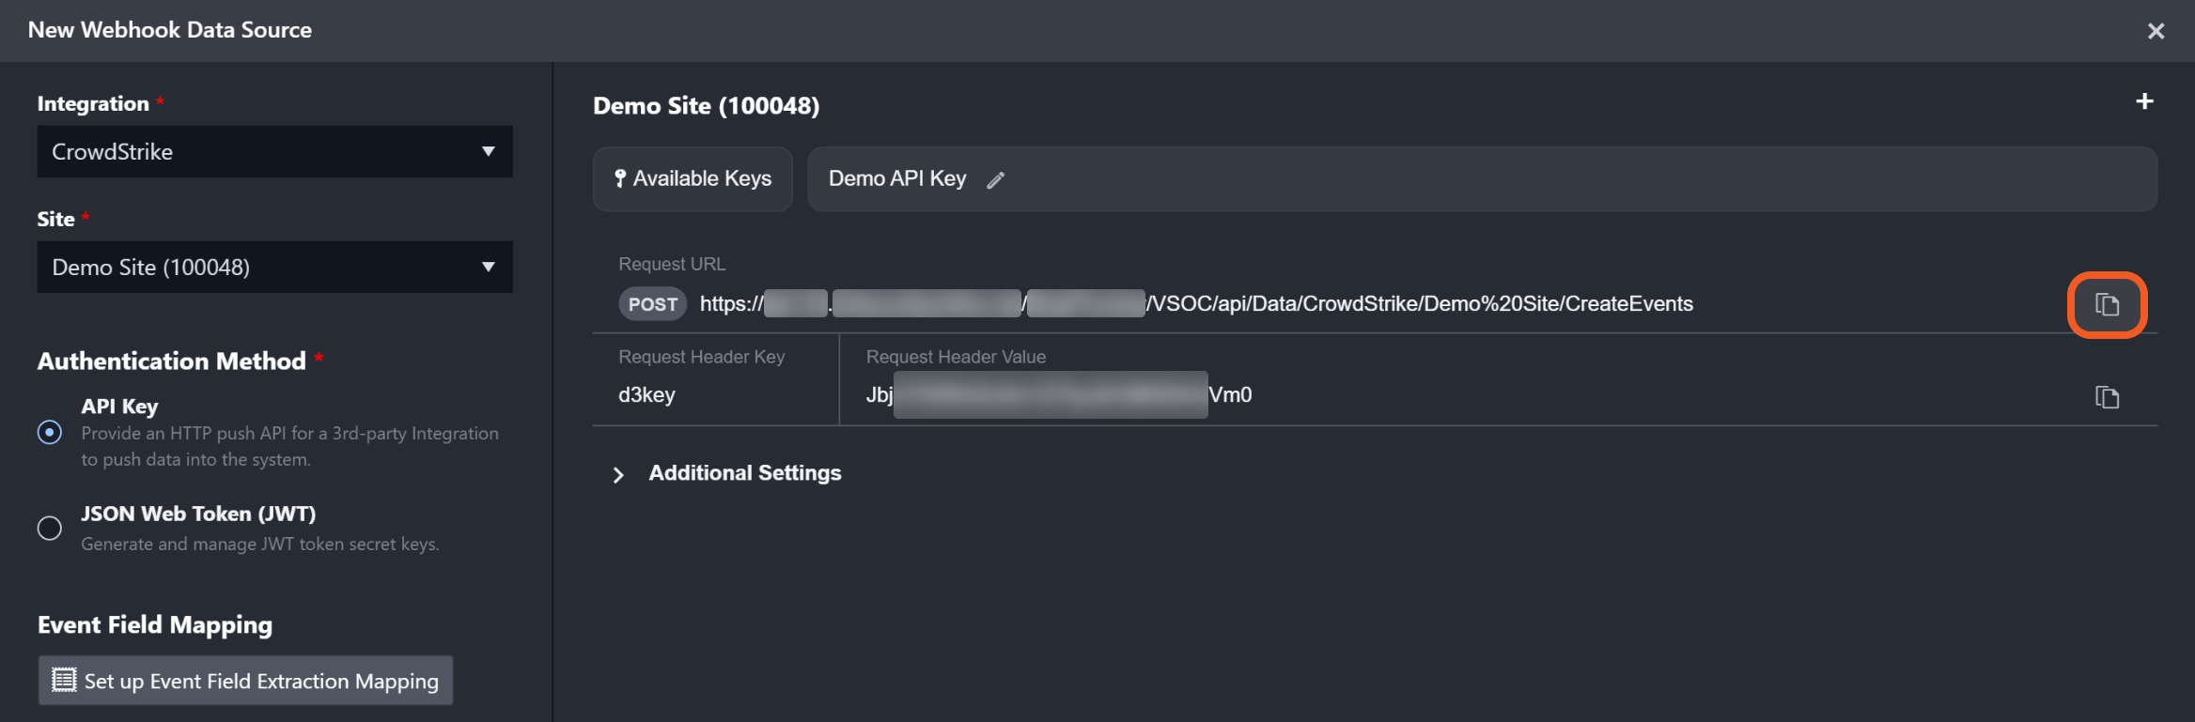This screenshot has width=2195, height=722.
Task: Expand the Additional Settings section
Action: pyautogui.click(x=619, y=474)
